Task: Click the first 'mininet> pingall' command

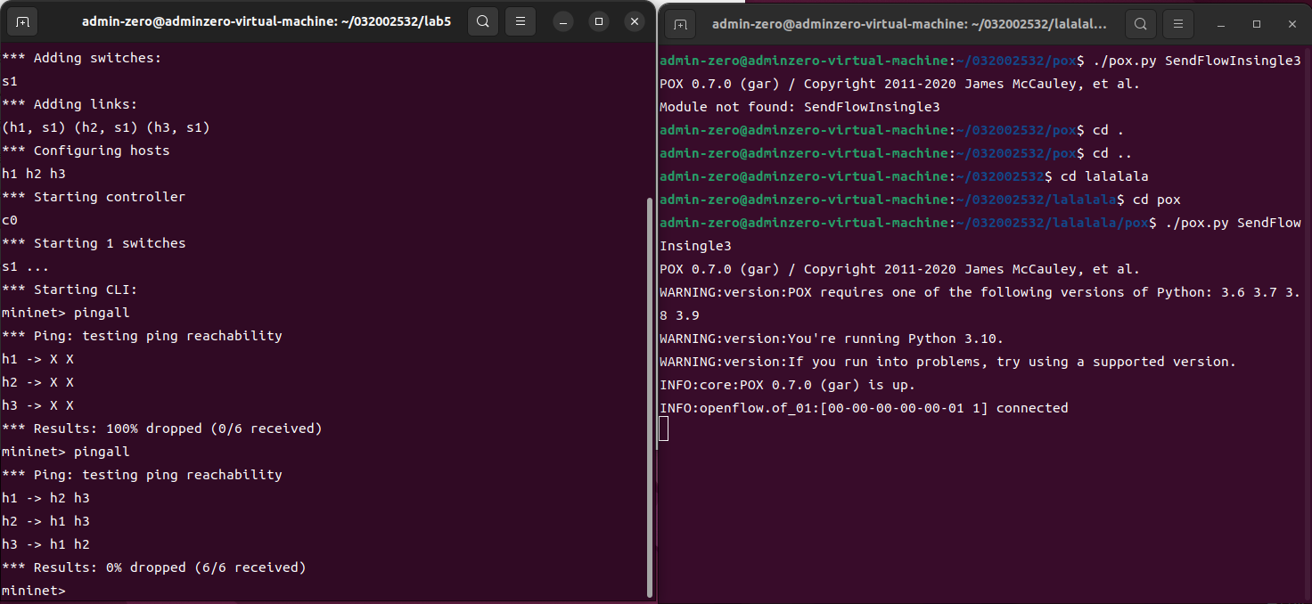Action: pyautogui.click(x=66, y=313)
